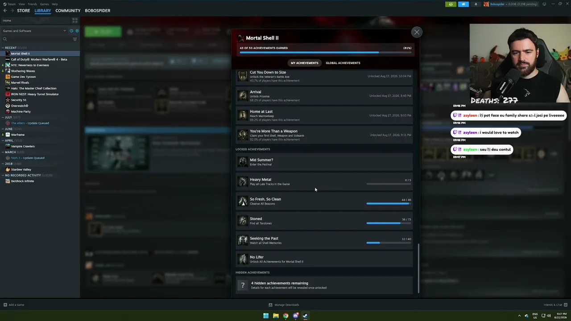Toggle sort by recent activity clock icon
Viewport: 571px width, 321px height.
[71, 31]
